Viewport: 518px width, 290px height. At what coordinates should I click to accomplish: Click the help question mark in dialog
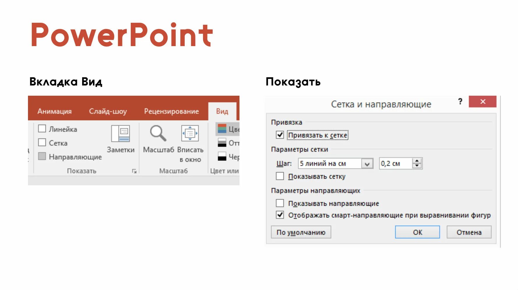tap(460, 102)
